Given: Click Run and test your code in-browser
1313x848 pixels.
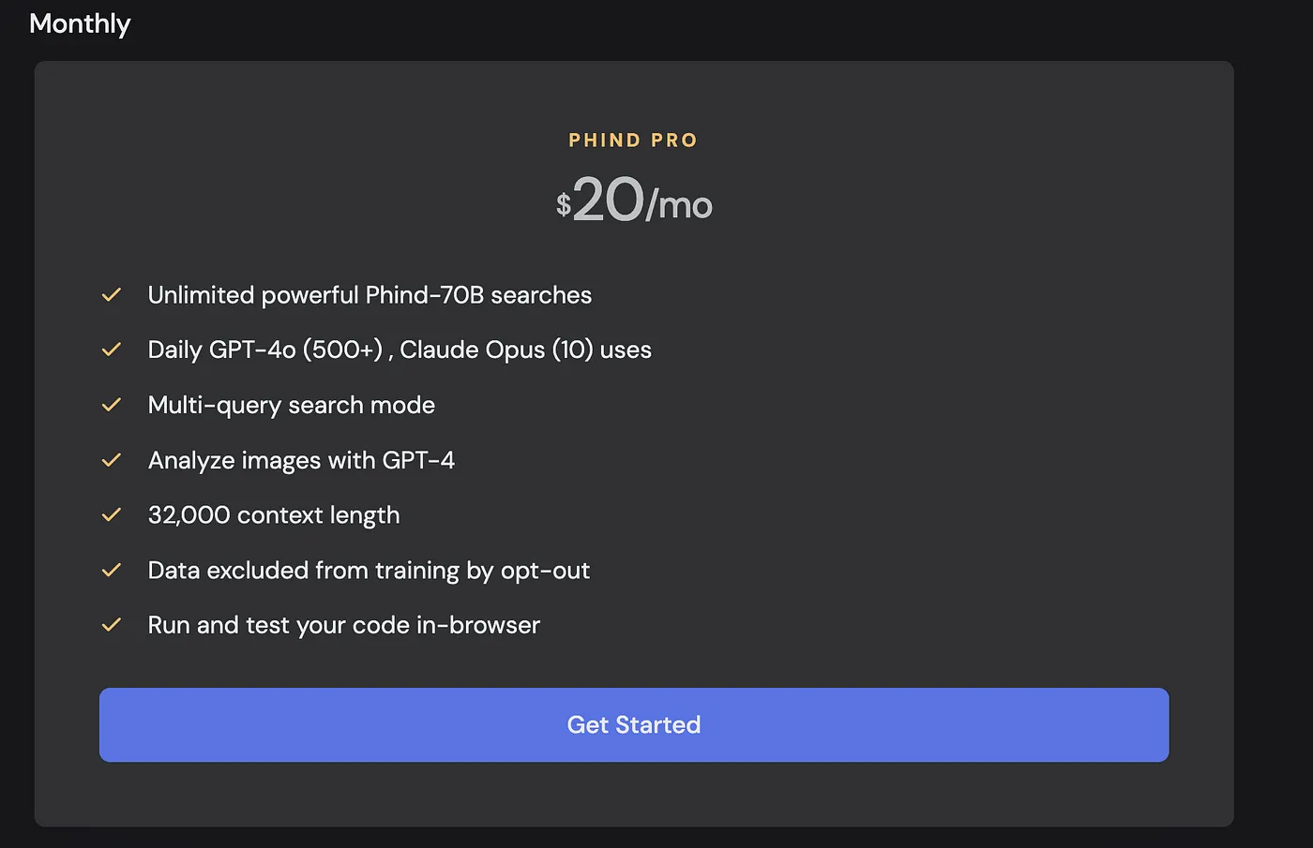Looking at the screenshot, I should [344, 625].
